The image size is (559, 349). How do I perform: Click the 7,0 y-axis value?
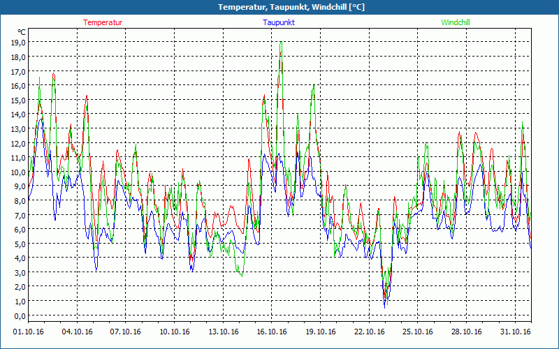20,215
